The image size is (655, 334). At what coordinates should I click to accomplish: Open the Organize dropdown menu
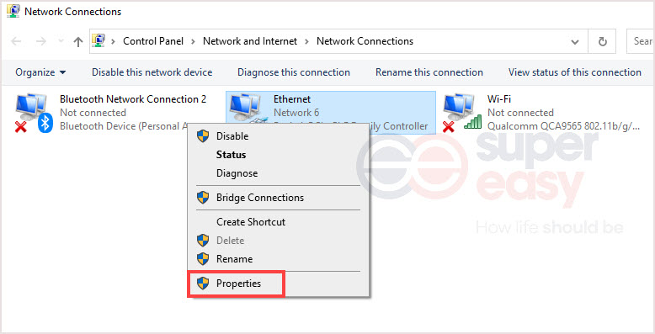point(40,72)
